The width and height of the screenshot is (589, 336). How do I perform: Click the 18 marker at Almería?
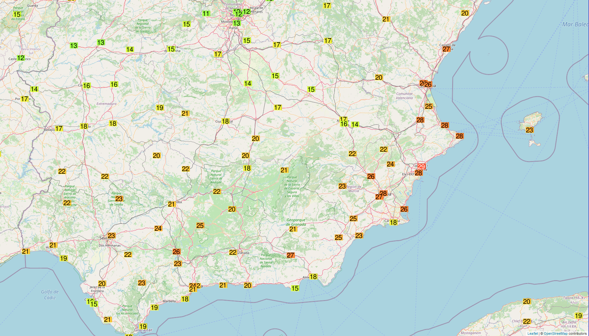(x=313, y=277)
